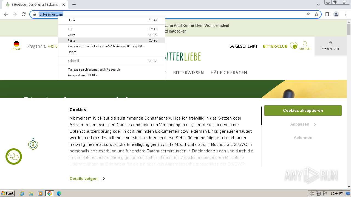Open tab search dropdown arrow

point(318,5)
